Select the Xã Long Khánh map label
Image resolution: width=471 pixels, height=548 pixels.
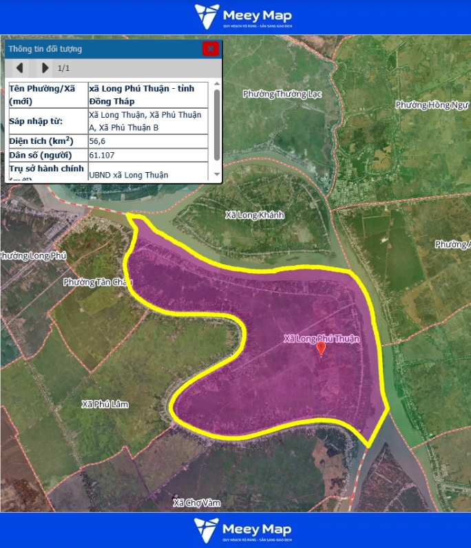point(254,215)
